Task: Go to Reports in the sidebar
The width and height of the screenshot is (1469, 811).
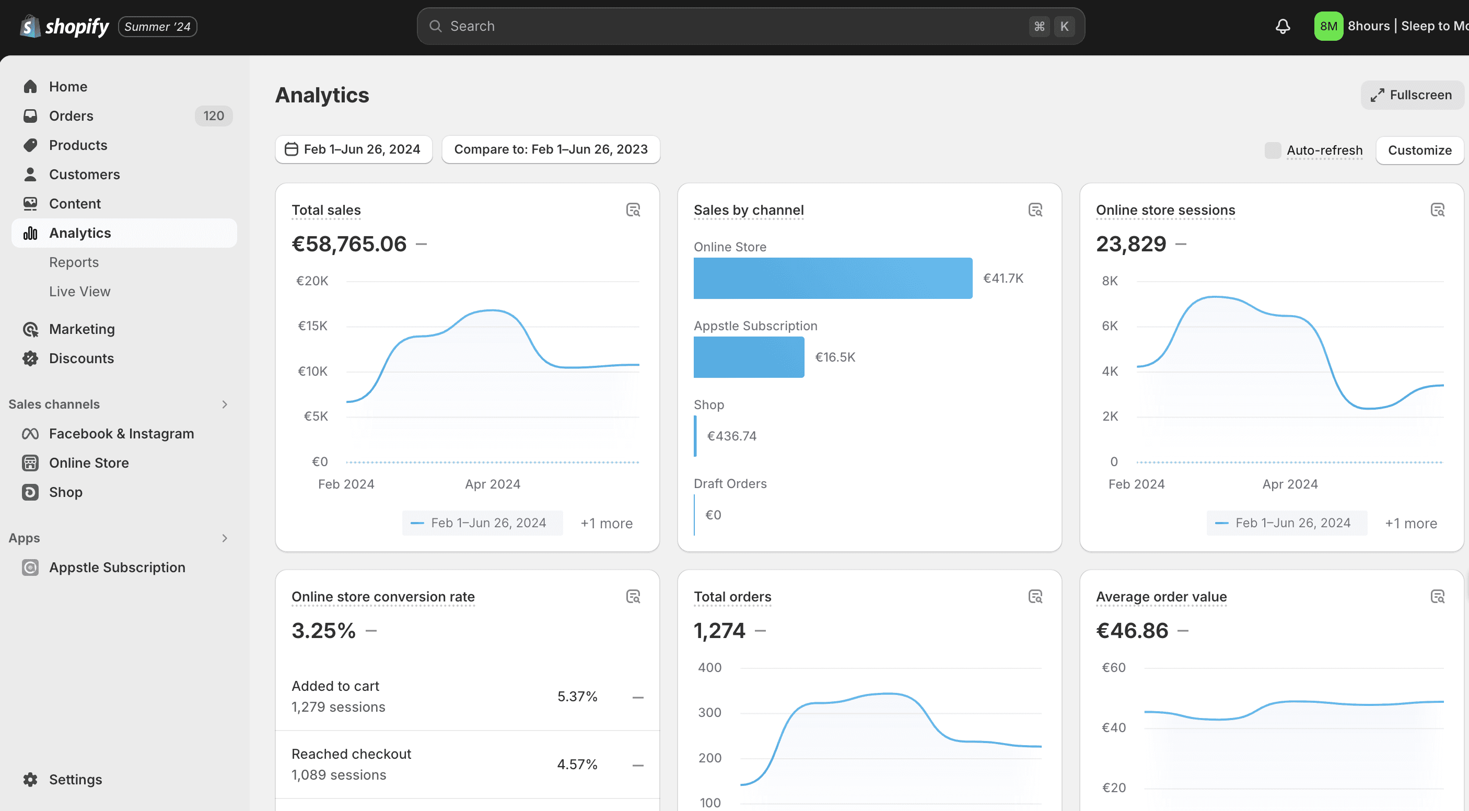Action: (x=74, y=262)
